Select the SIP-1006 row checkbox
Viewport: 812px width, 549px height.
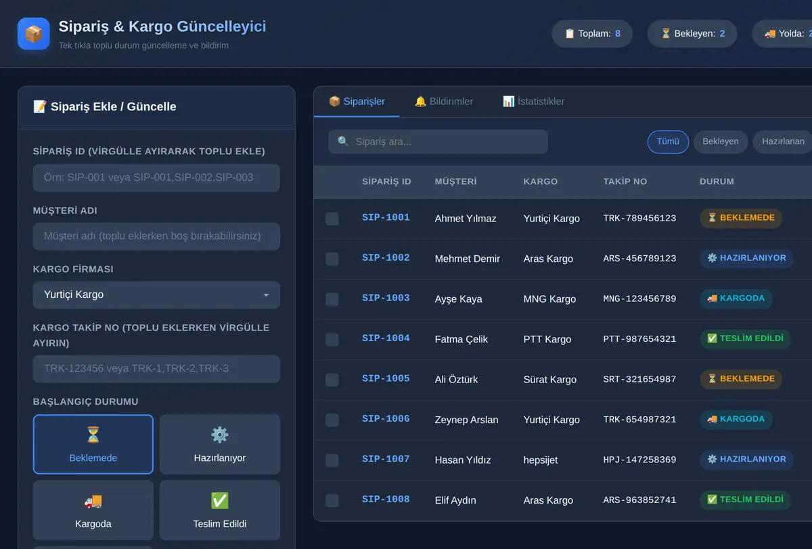[332, 420]
